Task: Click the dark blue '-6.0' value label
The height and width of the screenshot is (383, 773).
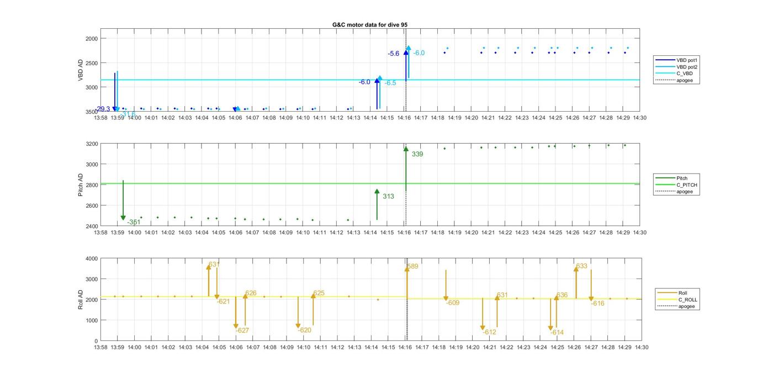Action: coord(364,82)
